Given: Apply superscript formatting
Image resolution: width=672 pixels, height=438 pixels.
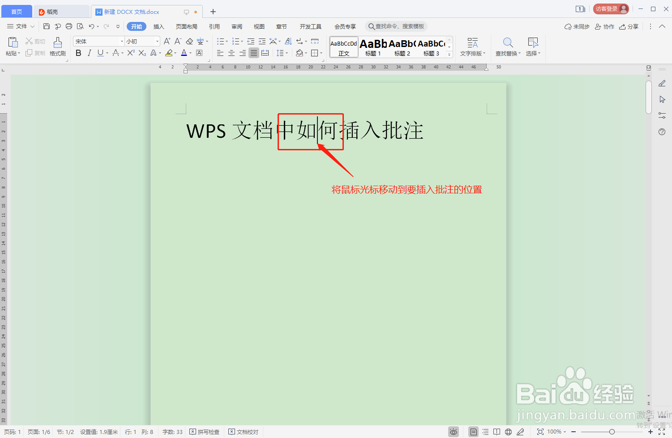Looking at the screenshot, I should pyautogui.click(x=131, y=53).
